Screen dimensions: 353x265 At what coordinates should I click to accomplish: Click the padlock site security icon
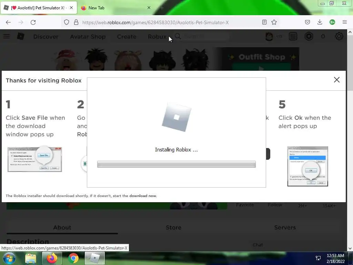(x=76, y=22)
